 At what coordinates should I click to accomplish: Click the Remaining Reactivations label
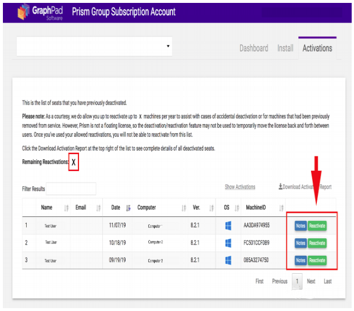[45, 162]
